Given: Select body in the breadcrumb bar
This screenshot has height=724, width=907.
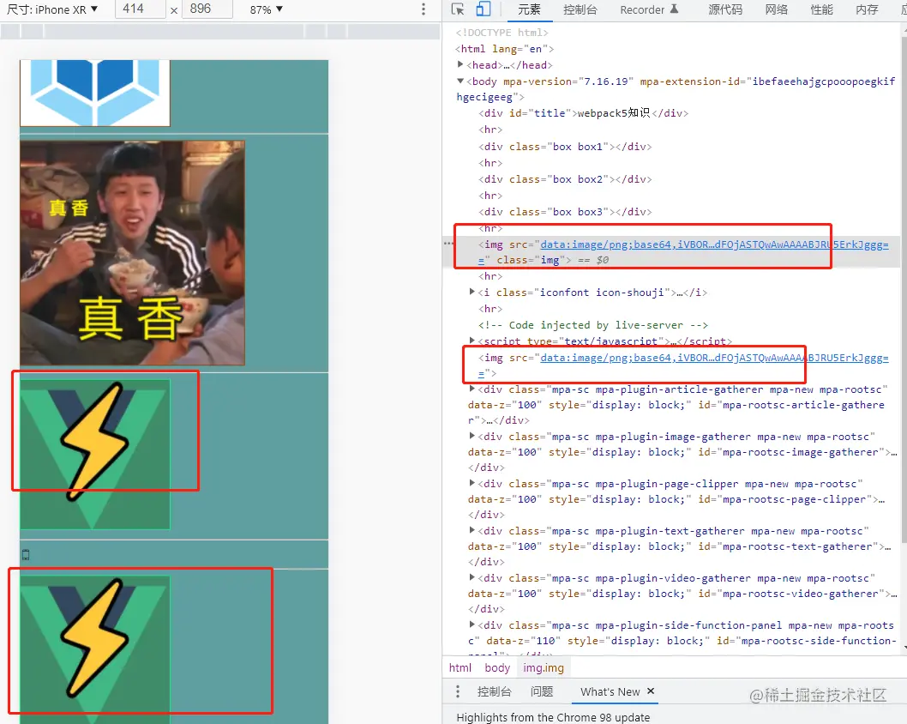Looking at the screenshot, I should 497,668.
